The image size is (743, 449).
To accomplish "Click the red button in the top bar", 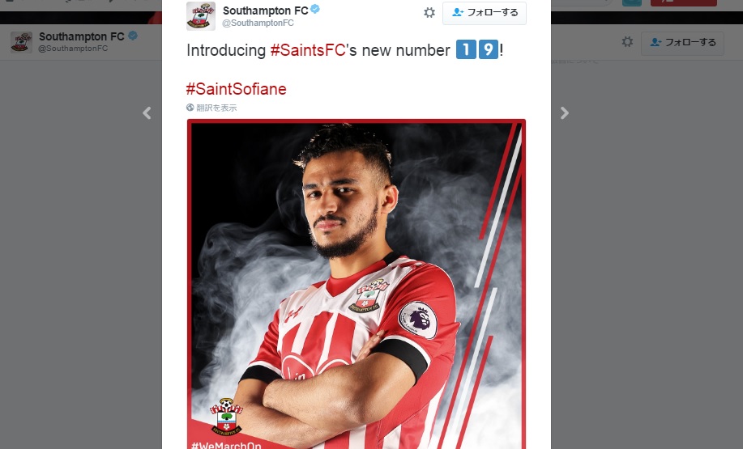I will click(683, 2).
